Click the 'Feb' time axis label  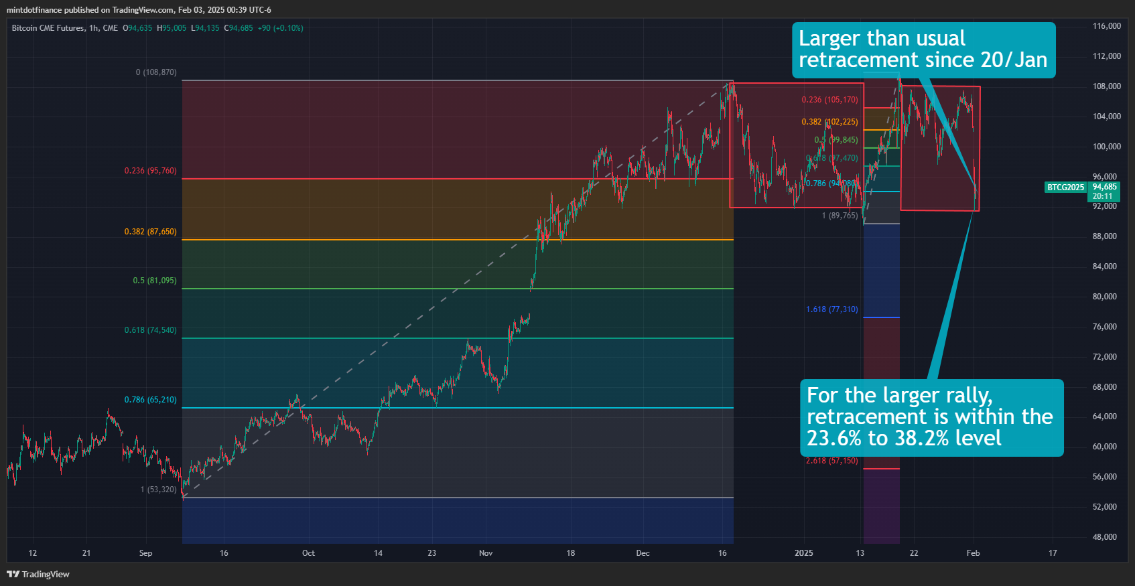pos(973,553)
